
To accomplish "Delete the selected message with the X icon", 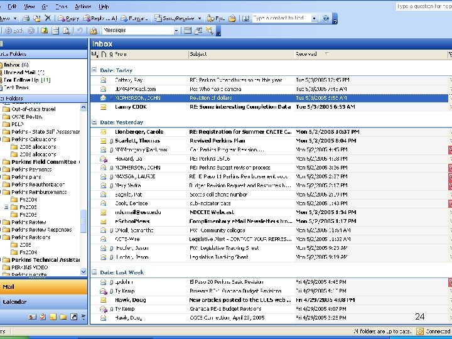I will pyautogui.click(x=48, y=18).
